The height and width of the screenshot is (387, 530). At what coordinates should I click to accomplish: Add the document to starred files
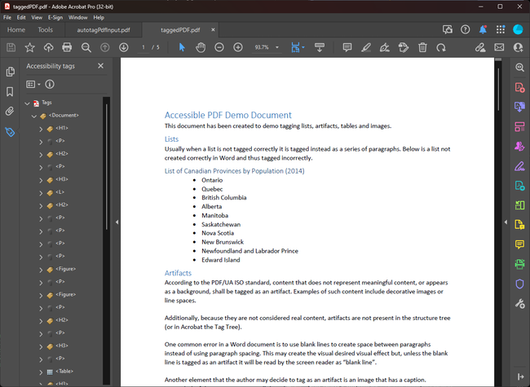click(29, 47)
